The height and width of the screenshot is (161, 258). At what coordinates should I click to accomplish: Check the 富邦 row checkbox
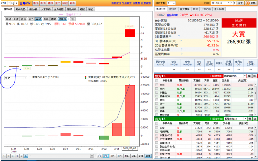[157, 100]
